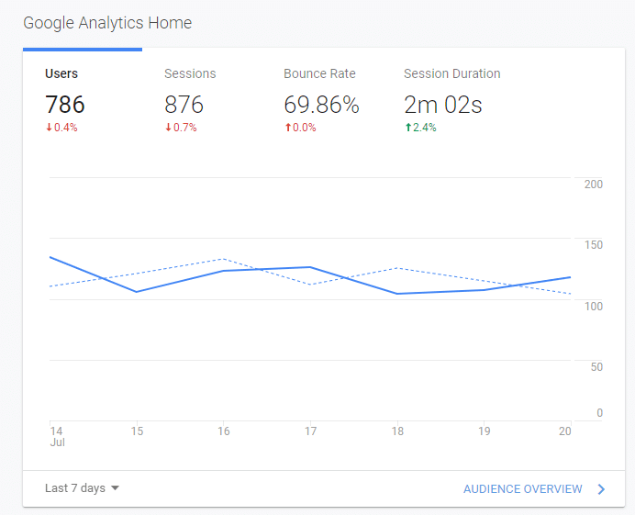Click the solid line point at July 15
Screen dimensions: 635x515
(x=137, y=292)
